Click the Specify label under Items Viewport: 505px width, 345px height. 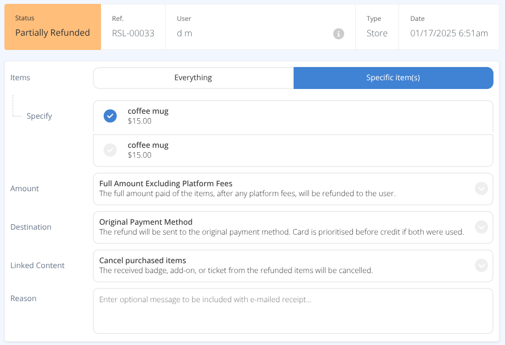pos(40,116)
